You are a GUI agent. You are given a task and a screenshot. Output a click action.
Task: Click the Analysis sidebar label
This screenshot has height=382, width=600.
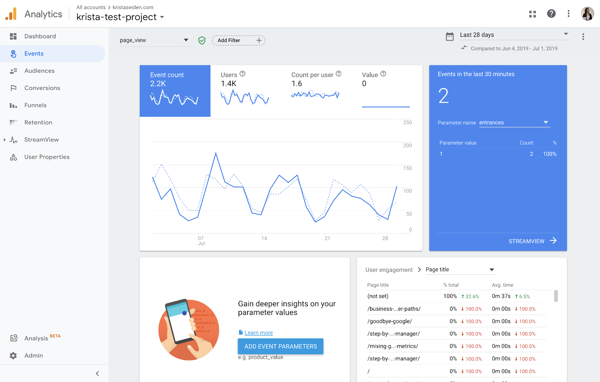click(36, 338)
